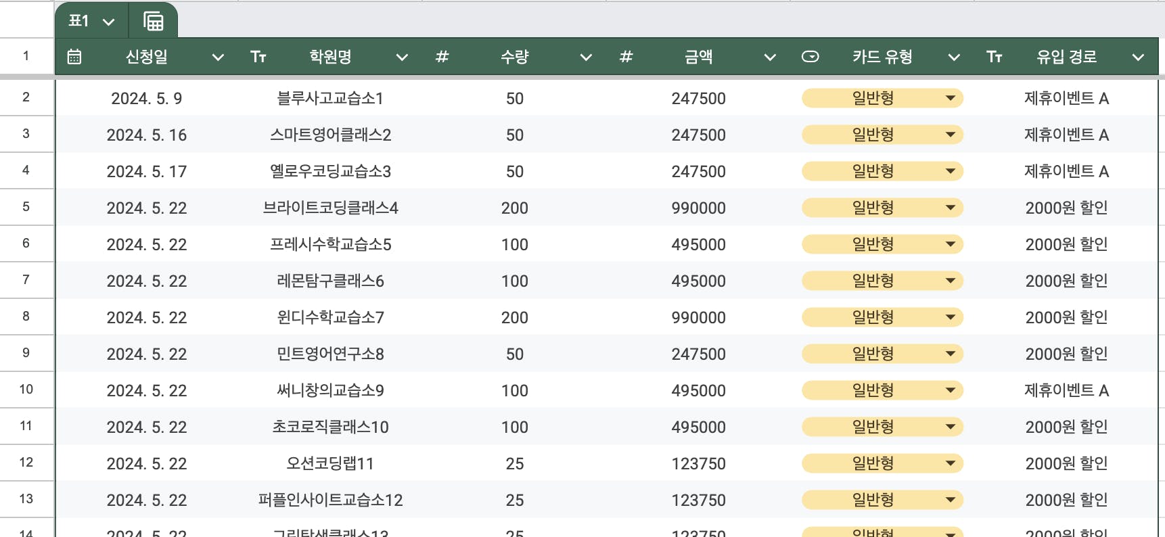This screenshot has height=537, width=1165.
Task: Select row header number 2
Action: pos(26,97)
